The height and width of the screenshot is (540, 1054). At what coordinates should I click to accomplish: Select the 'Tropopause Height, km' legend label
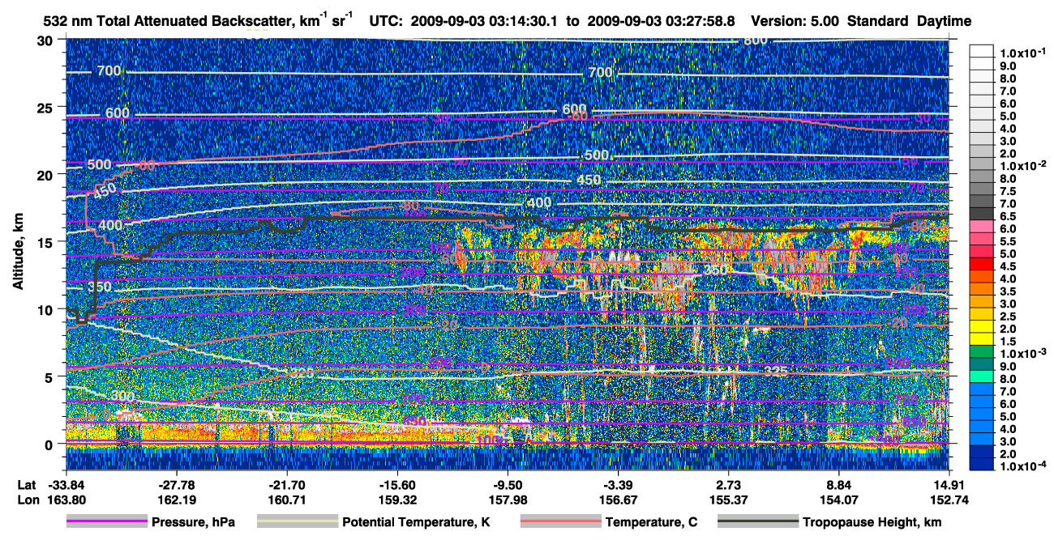(x=872, y=523)
